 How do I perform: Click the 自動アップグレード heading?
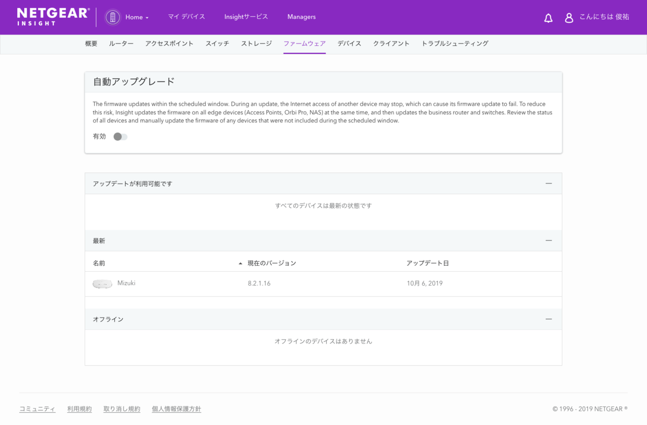[x=134, y=82]
